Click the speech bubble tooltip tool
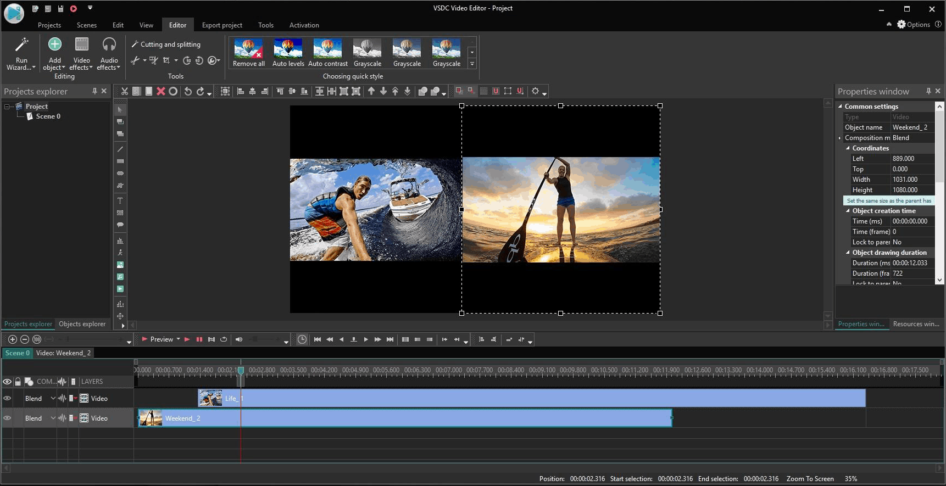946x486 pixels. (120, 225)
